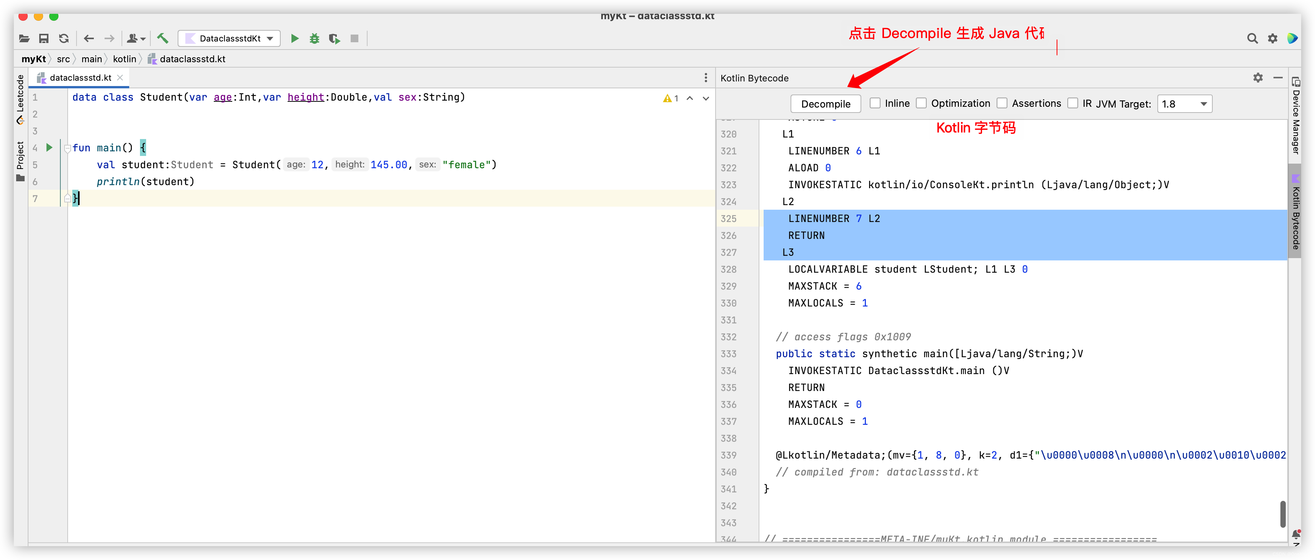Enable the Optimization checkbox

921,103
